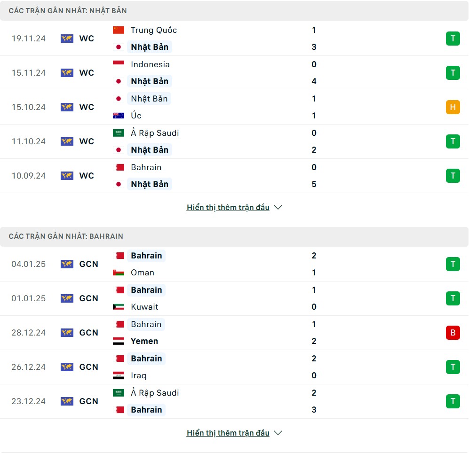
Task: Click the Oman flag icon
Action: pyautogui.click(x=119, y=273)
